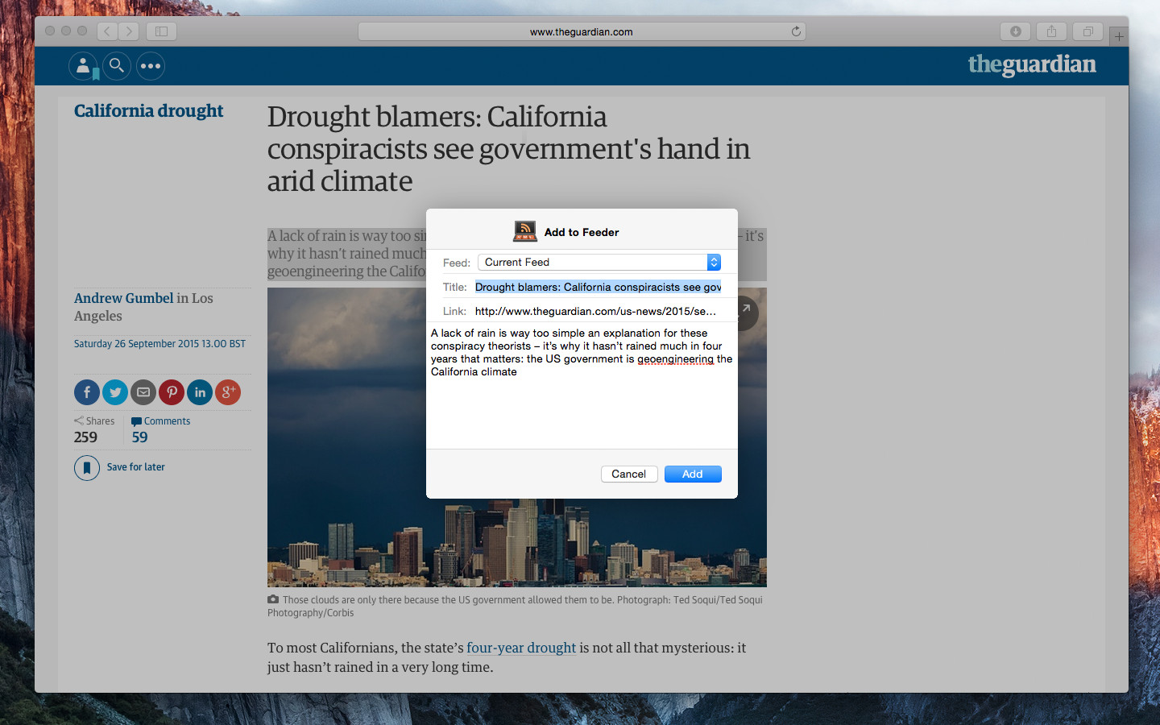Share article via email icon

(143, 392)
